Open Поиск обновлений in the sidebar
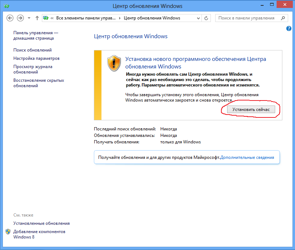The width and height of the screenshot is (295, 250). (32, 50)
